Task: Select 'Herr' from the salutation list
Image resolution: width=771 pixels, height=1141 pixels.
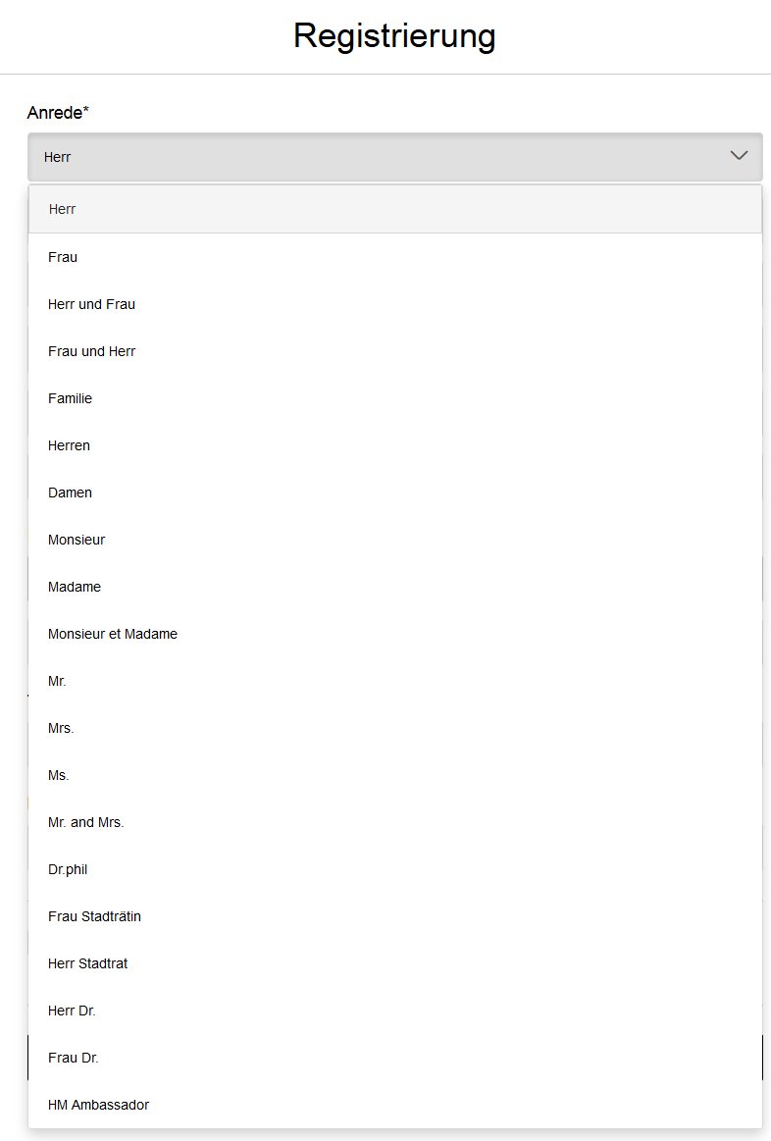Action: (395, 209)
